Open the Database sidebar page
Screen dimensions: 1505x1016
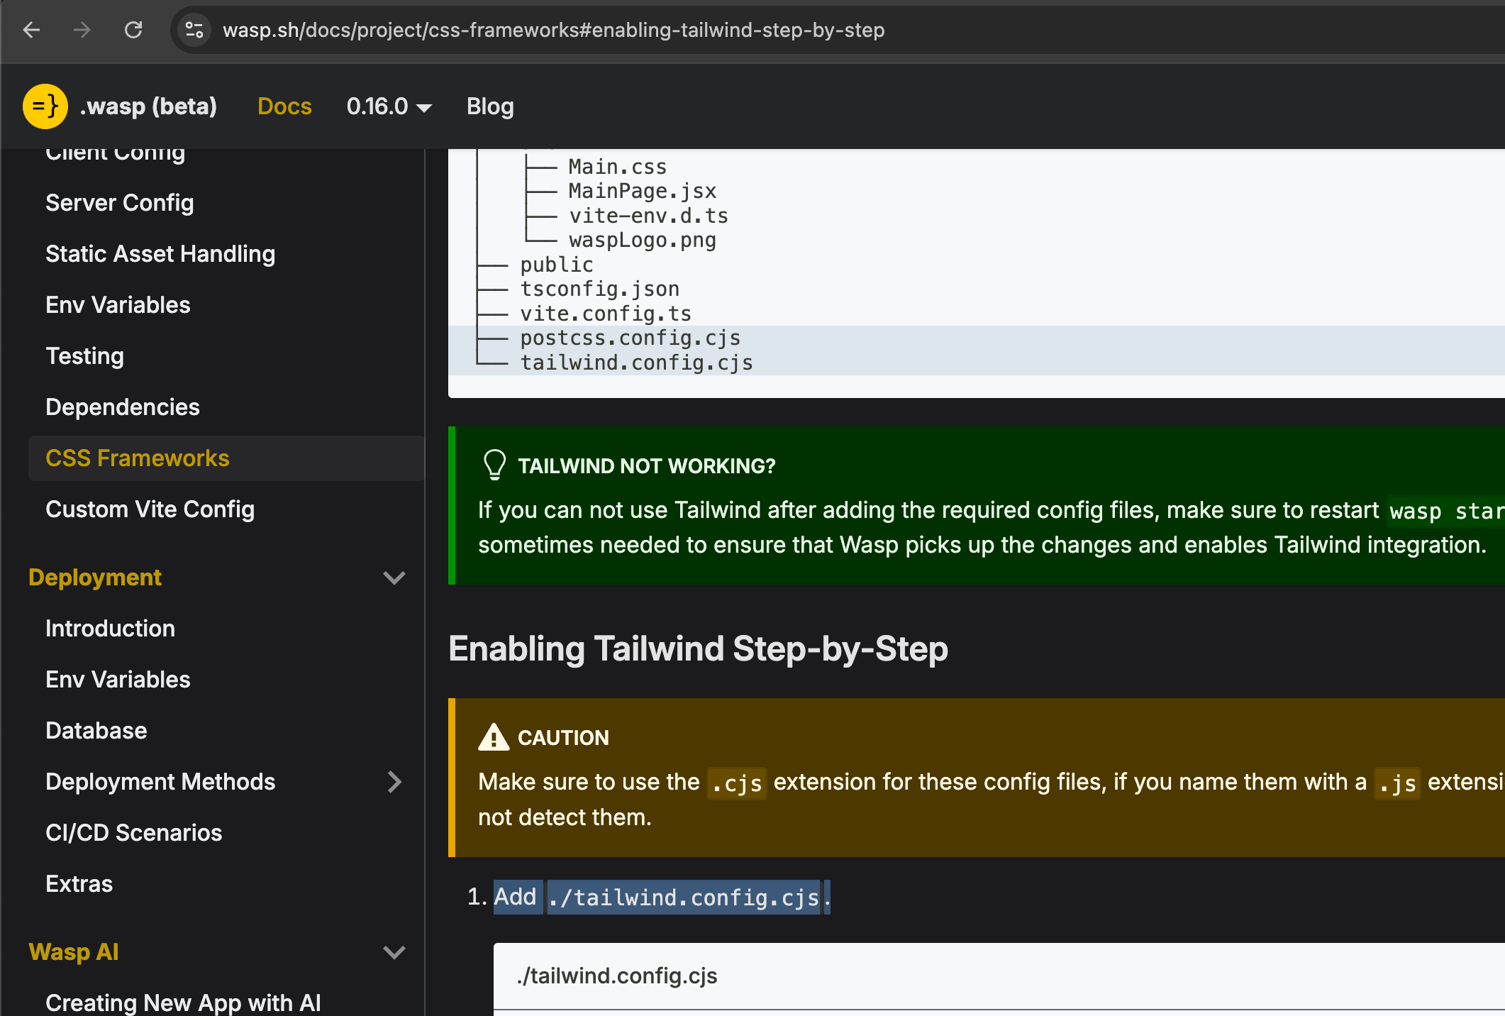[x=96, y=731]
